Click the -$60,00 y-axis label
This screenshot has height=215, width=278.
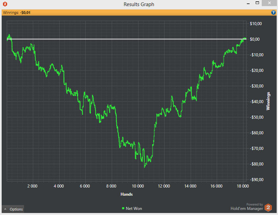(257, 133)
